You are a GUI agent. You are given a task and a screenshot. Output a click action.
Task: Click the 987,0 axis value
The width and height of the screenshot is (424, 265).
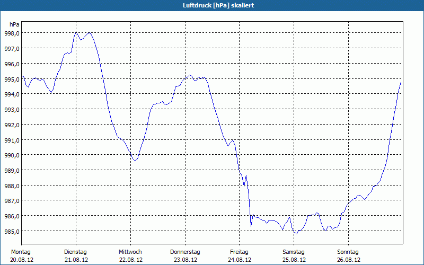(x=12, y=201)
